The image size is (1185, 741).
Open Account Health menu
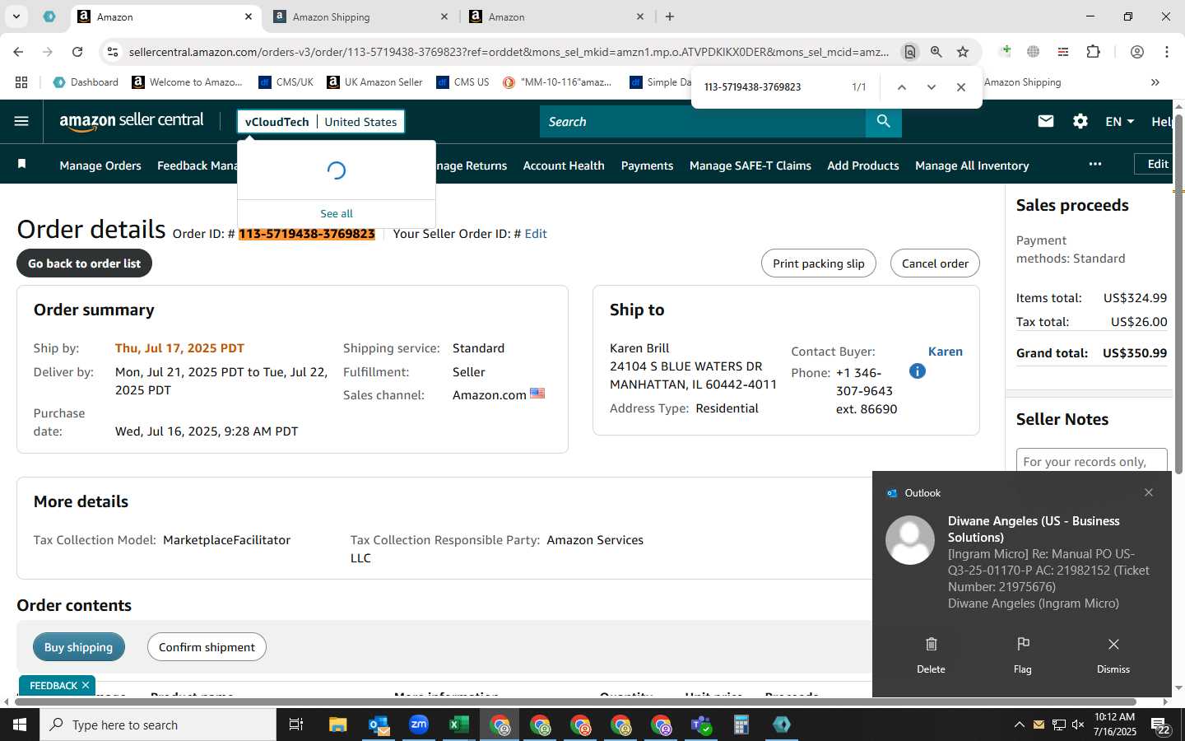[564, 165]
